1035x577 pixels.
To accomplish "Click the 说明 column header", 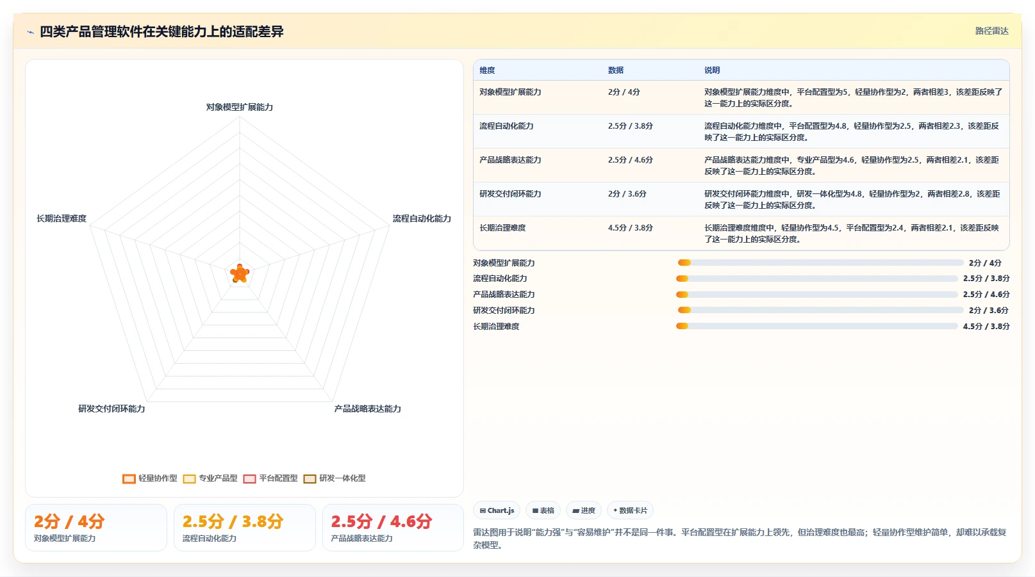I will pos(712,70).
